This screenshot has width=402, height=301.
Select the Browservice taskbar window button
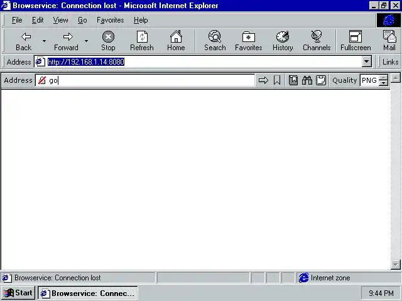tap(88, 293)
